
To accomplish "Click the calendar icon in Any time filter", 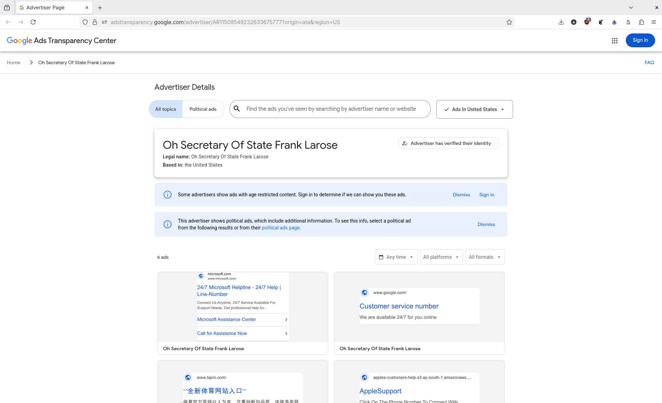I will coord(381,257).
